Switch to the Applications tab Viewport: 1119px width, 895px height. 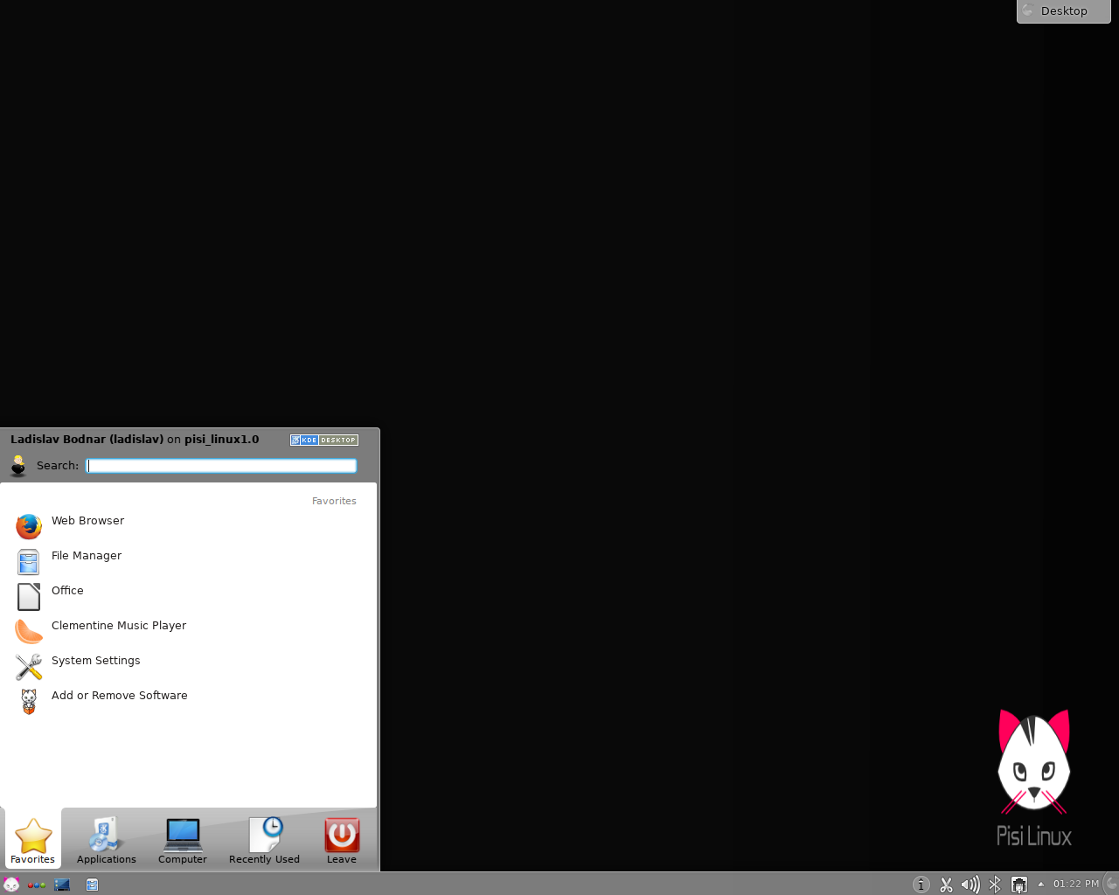[107, 840]
